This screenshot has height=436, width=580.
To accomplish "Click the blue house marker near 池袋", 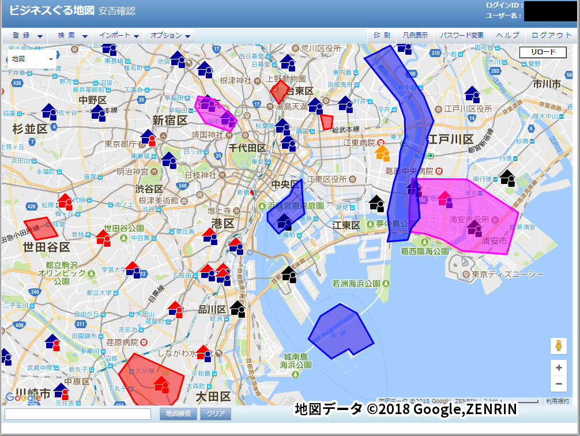I will tap(178, 59).
